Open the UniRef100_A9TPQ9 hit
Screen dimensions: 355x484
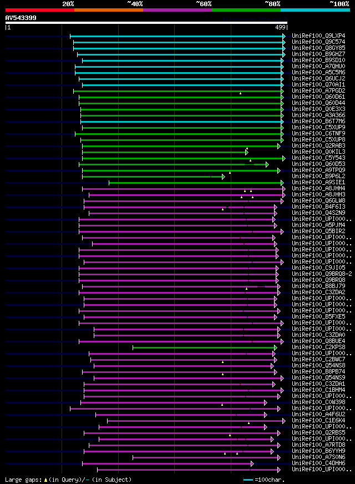[318, 170]
